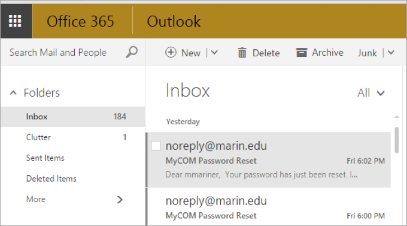Open the Clutter folder

(x=72, y=137)
